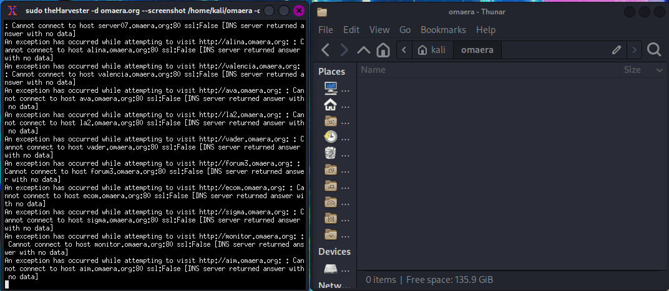Click the forward navigation arrow

point(344,50)
